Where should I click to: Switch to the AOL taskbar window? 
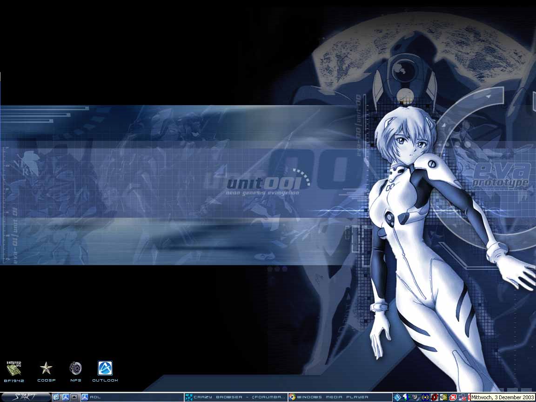[x=132, y=397]
